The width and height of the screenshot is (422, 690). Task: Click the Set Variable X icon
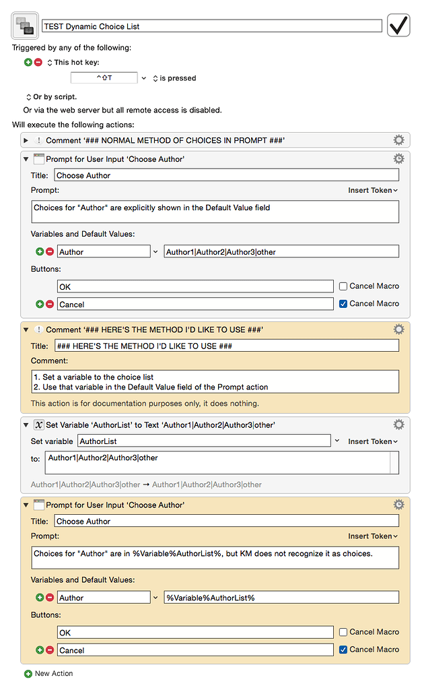tap(38, 425)
